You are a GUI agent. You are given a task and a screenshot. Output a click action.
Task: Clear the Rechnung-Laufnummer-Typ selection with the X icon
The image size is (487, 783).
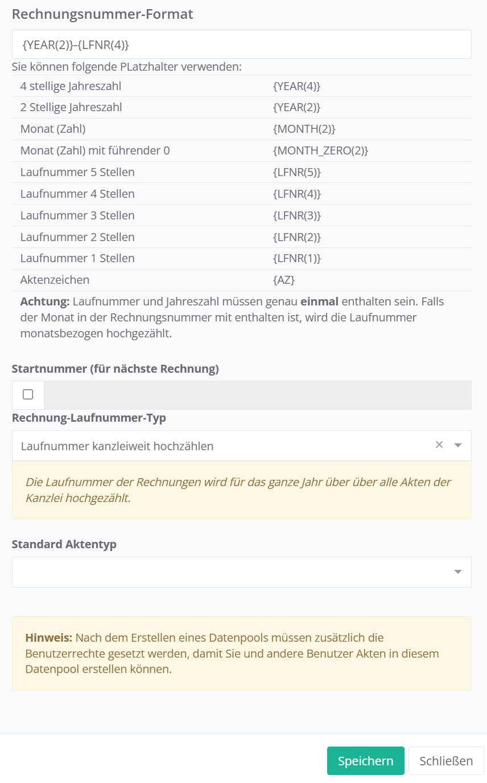439,445
